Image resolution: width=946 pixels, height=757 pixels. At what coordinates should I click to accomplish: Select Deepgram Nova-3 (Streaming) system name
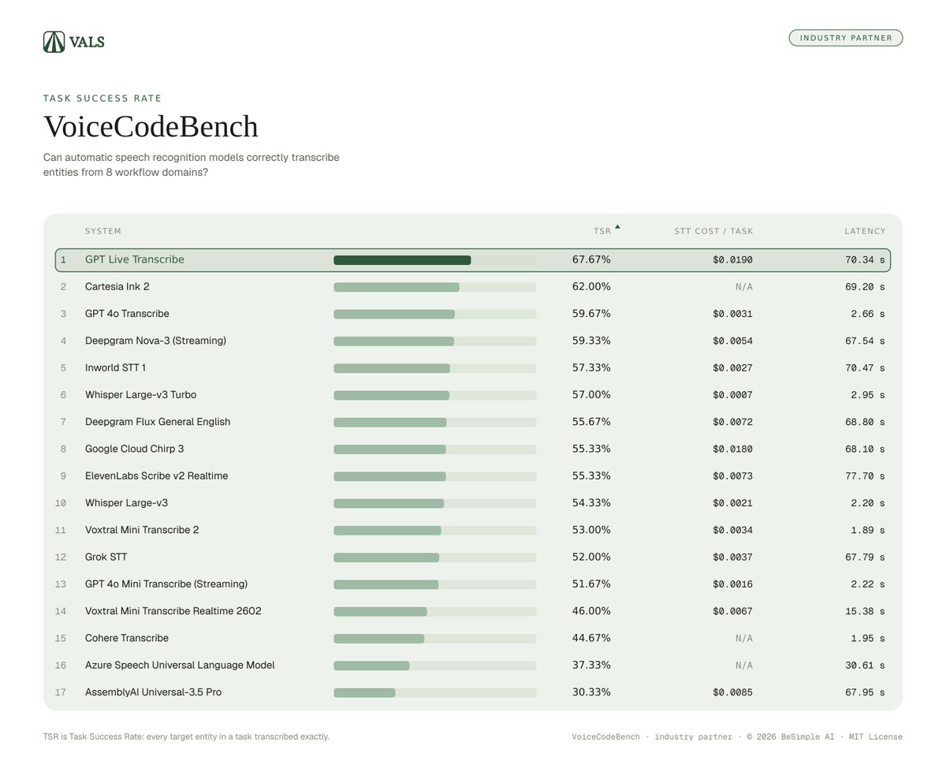coord(155,341)
